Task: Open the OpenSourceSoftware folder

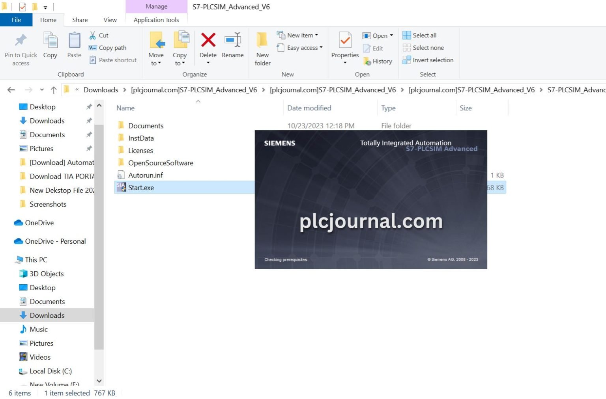Action: click(161, 162)
